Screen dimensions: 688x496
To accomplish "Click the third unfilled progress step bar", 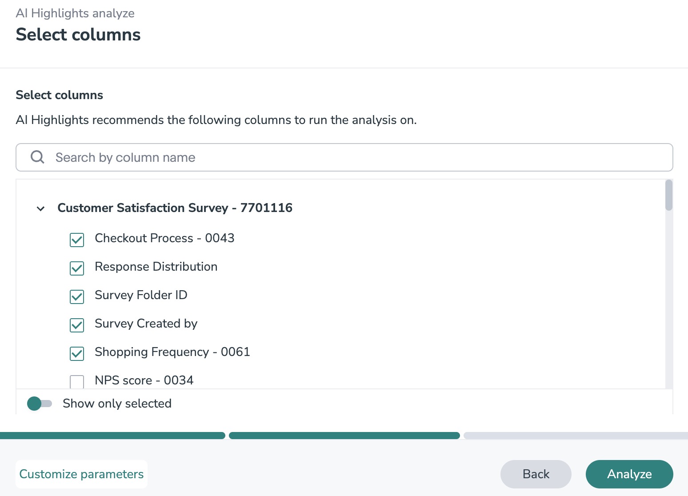I will pos(575,436).
